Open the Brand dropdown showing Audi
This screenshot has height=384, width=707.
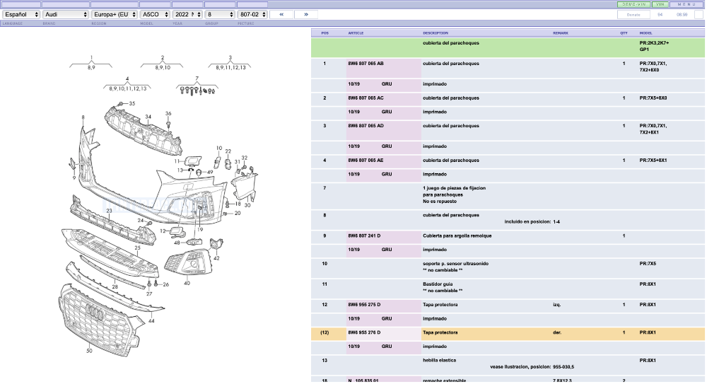point(65,14)
